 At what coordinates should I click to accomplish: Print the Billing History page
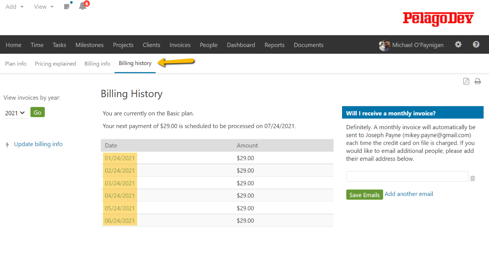(x=478, y=81)
